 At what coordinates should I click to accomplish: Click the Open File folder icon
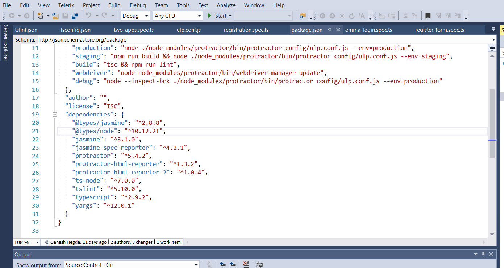coord(55,16)
